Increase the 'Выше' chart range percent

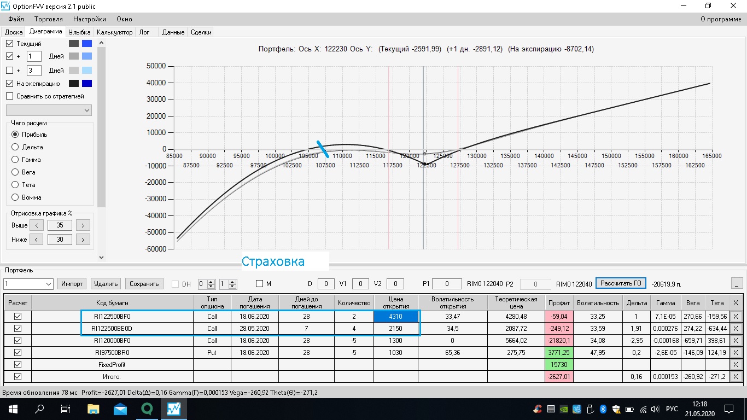(83, 225)
